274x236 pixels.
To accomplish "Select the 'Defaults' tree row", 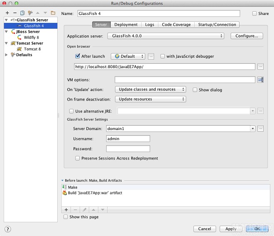I will click(x=31, y=55).
